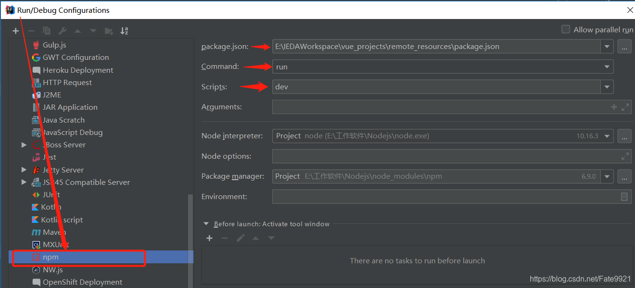Screen dimensions: 635x288
Task: Open the Command dropdown showing run
Action: pyautogui.click(x=607, y=67)
